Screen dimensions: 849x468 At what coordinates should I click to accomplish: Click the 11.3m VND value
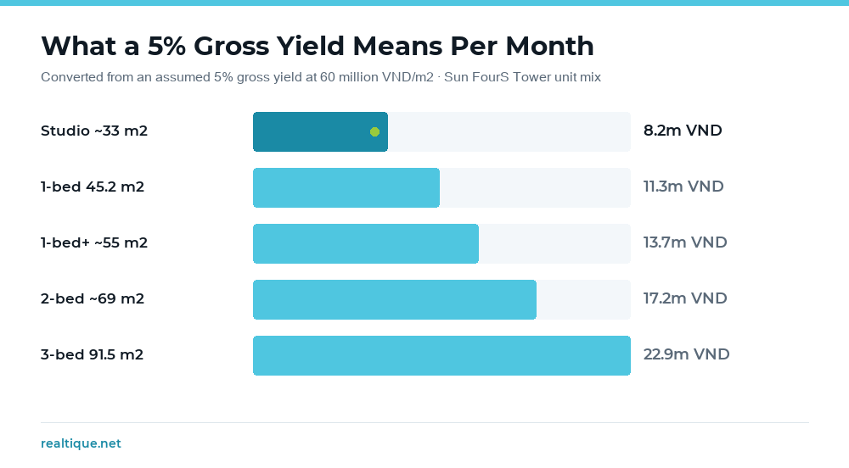point(683,187)
